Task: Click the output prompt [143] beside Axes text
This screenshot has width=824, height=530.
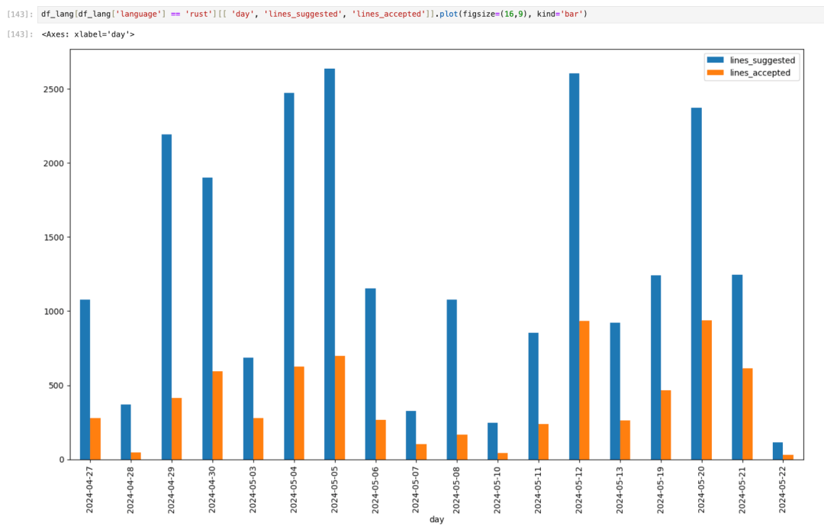Action: [x=20, y=34]
